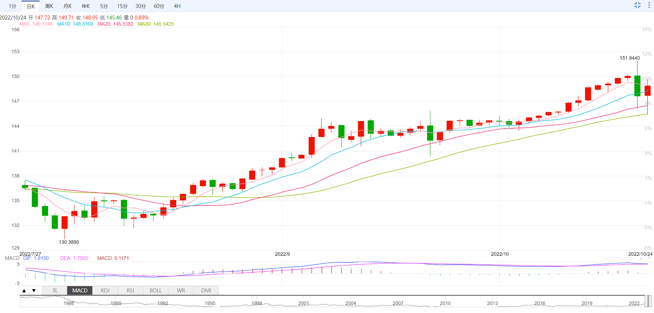Click the DMI indicator button
654x313 pixels.
click(x=206, y=291)
